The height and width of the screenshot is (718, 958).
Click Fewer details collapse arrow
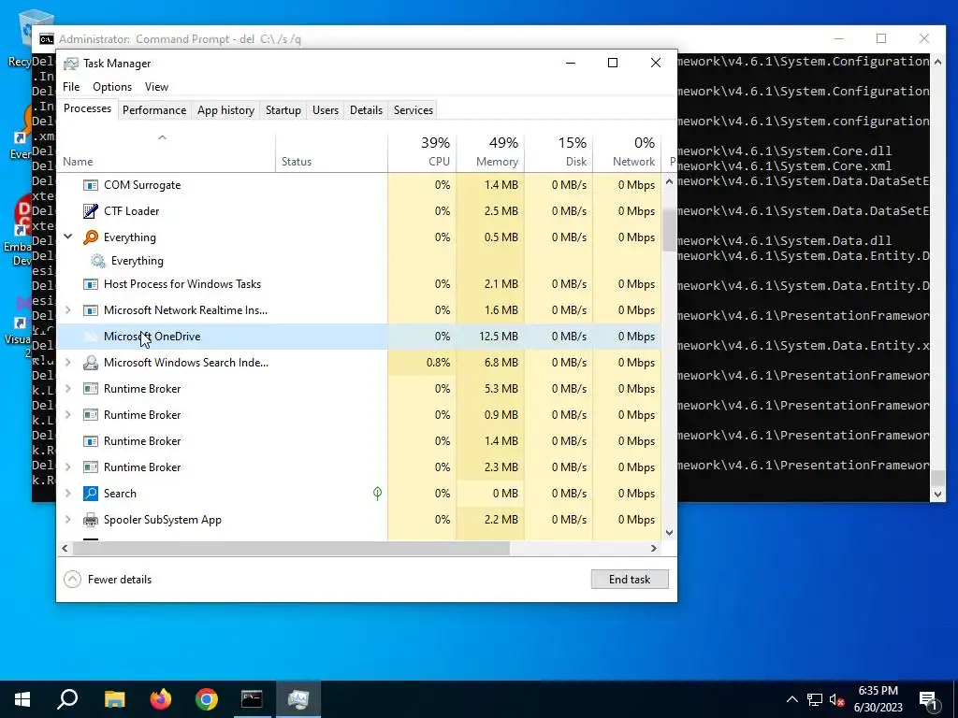coord(72,580)
